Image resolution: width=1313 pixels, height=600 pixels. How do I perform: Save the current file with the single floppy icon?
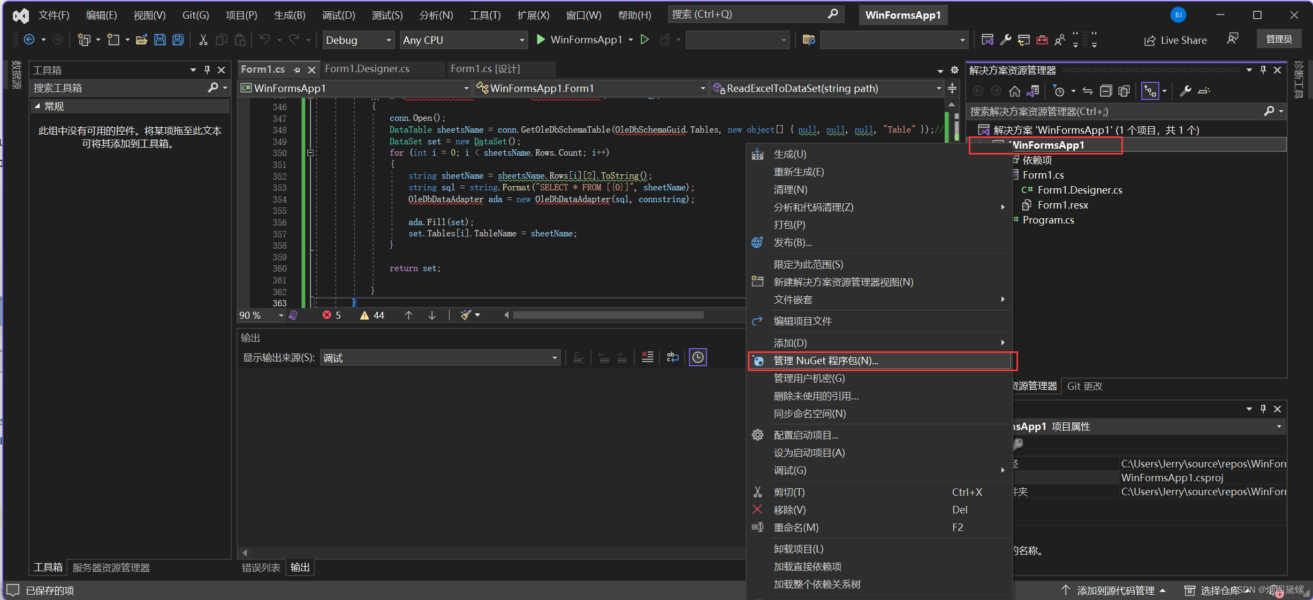(x=160, y=40)
